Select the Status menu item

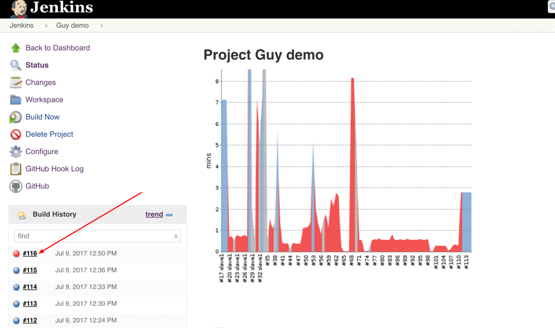37,65
